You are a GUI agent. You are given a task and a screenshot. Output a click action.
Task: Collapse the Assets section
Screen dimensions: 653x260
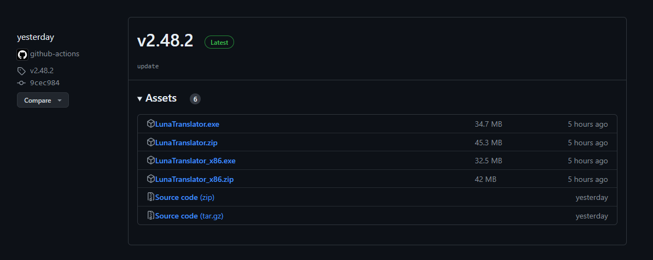pyautogui.click(x=157, y=98)
